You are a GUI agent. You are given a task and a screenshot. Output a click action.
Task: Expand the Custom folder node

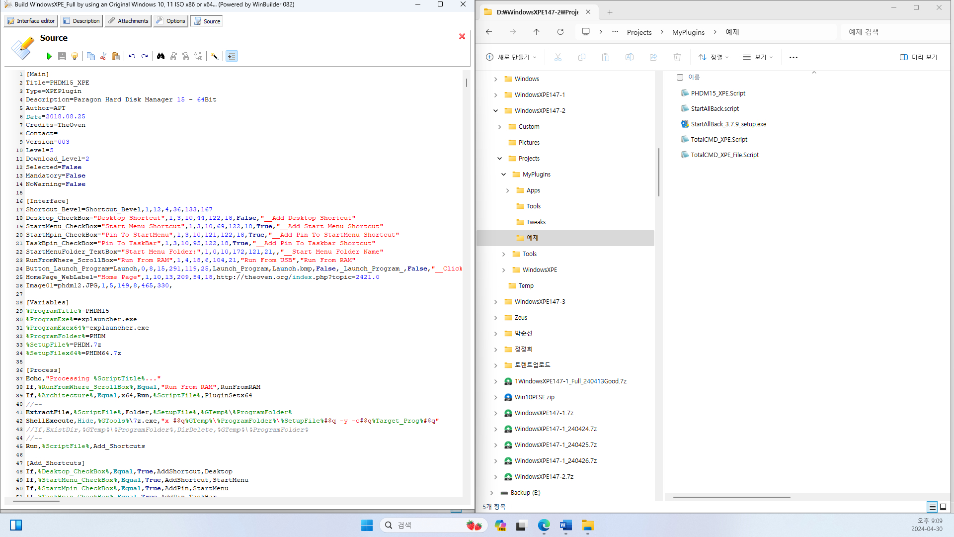pyautogui.click(x=499, y=127)
